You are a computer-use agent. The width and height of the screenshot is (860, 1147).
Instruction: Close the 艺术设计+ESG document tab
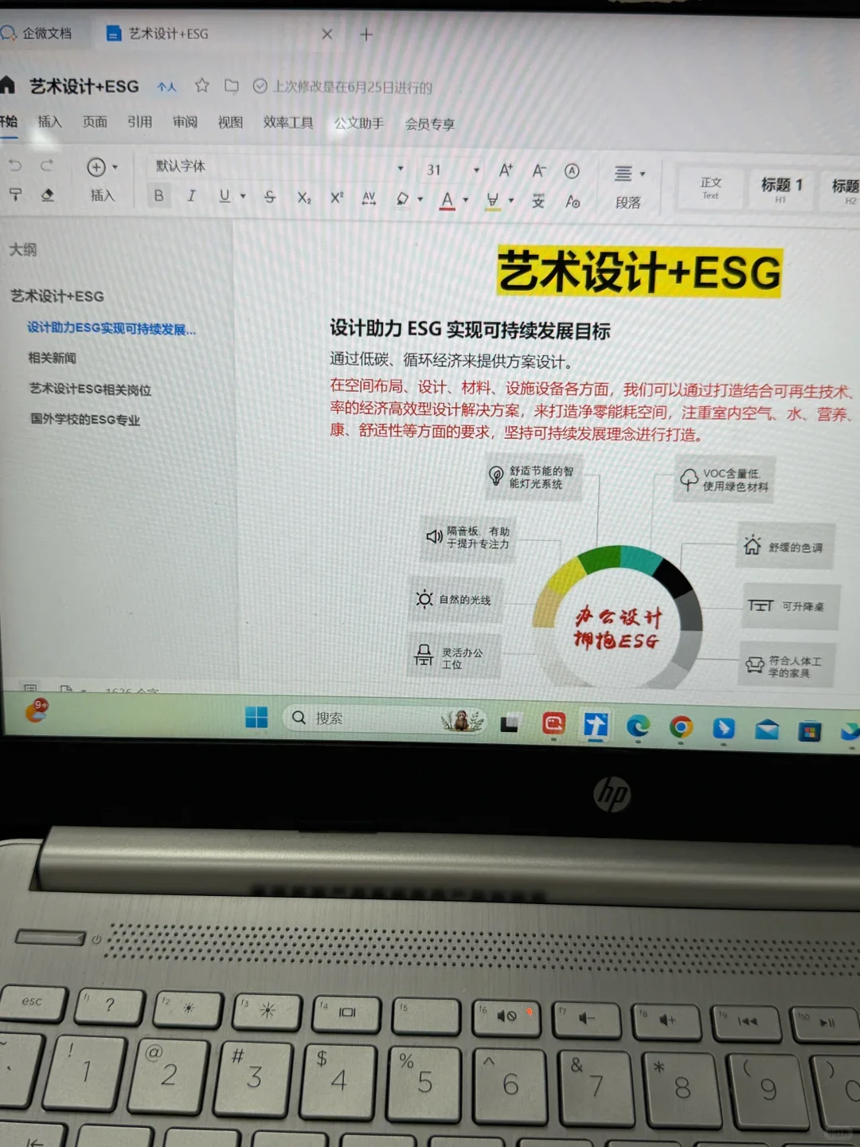pyautogui.click(x=327, y=34)
